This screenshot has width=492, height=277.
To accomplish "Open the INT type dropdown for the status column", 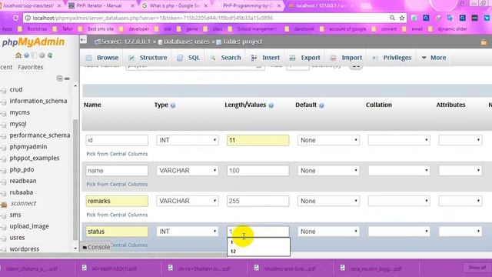I will click(188, 232).
